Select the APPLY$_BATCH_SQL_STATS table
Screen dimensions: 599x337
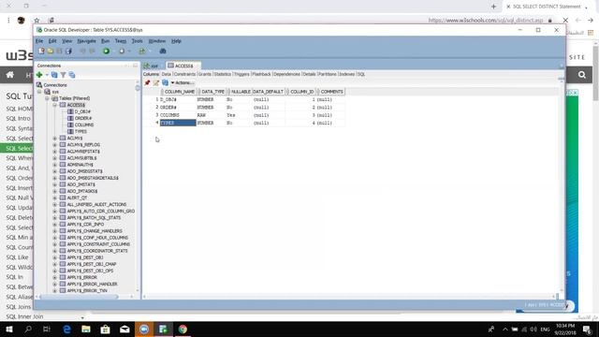point(94,218)
